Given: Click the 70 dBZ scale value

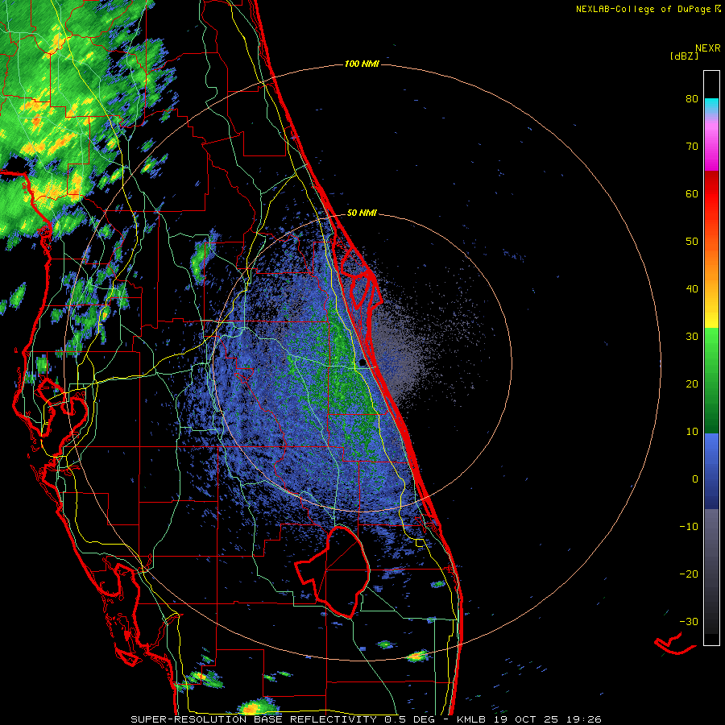Looking at the screenshot, I should click(x=692, y=146).
